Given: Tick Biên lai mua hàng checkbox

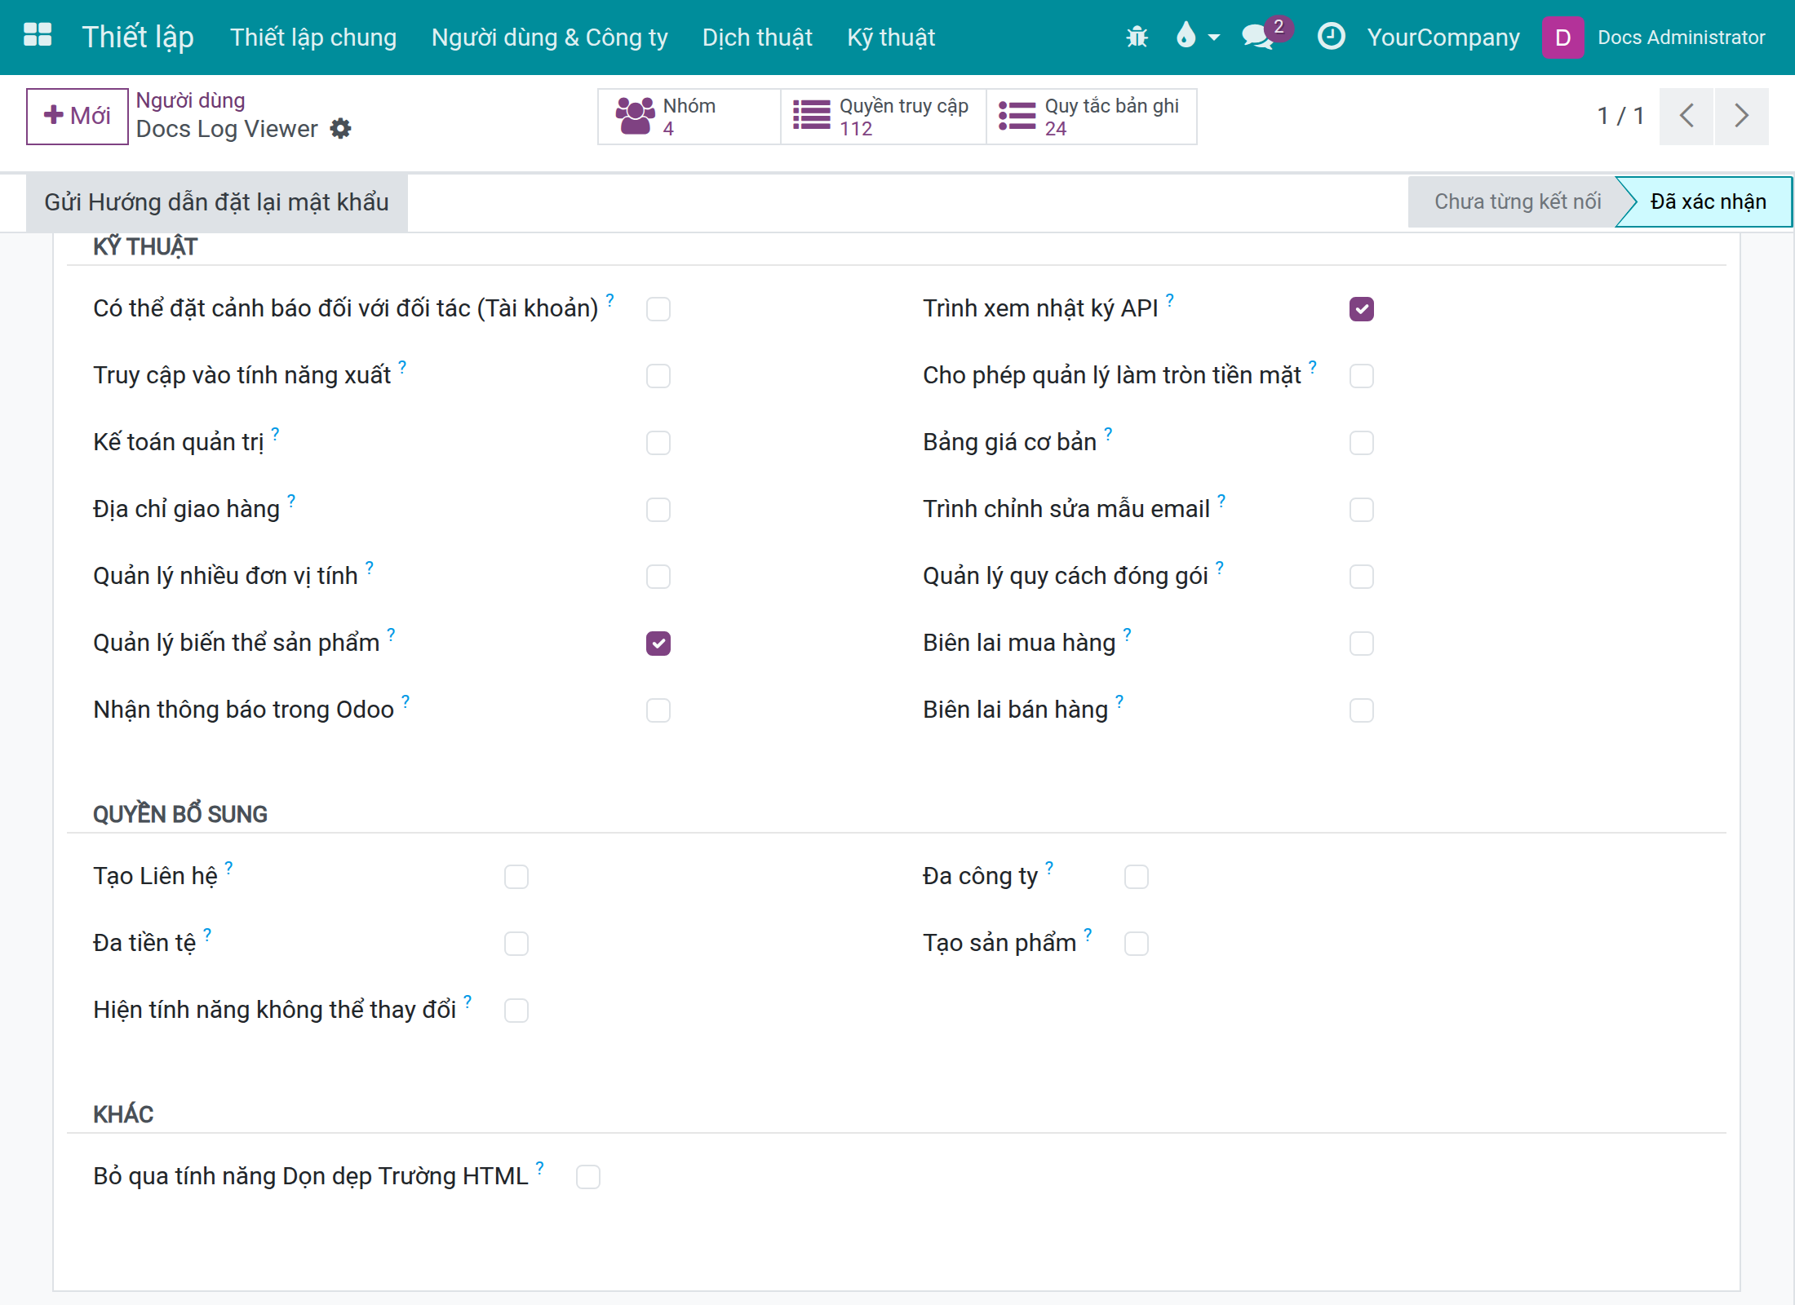Looking at the screenshot, I should [x=1362, y=644].
